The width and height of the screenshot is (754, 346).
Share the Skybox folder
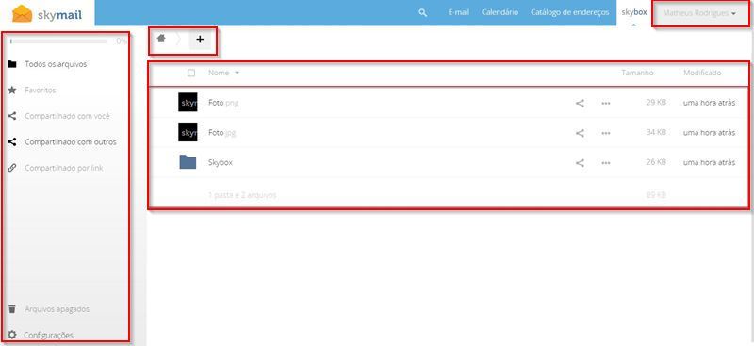(580, 163)
